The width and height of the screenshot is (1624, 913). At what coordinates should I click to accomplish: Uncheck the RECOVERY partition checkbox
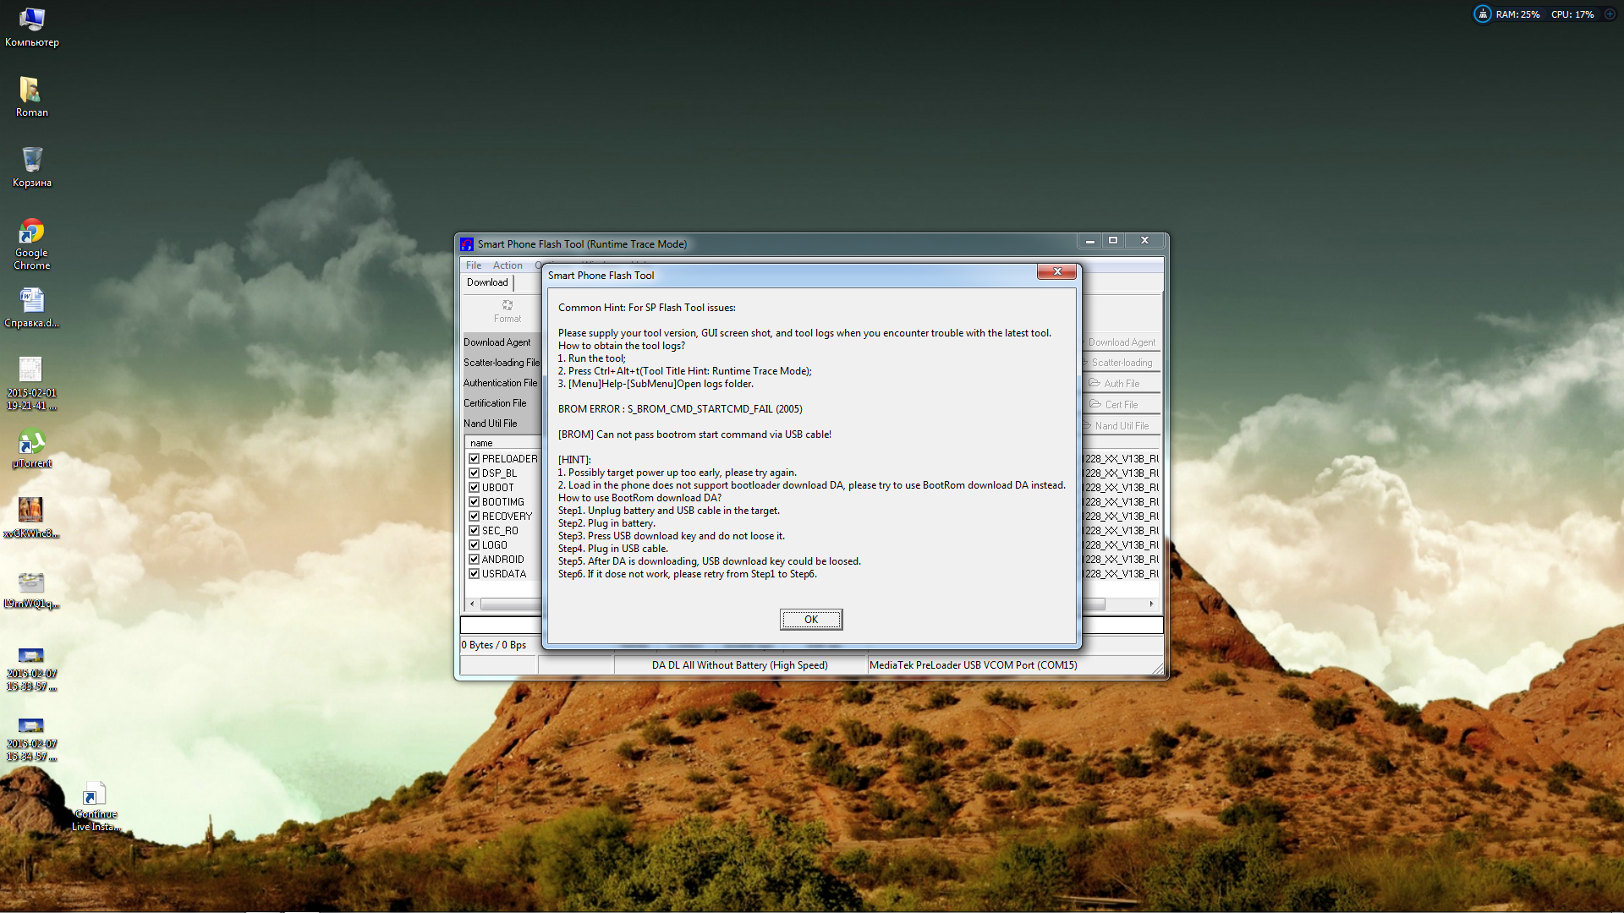point(475,517)
